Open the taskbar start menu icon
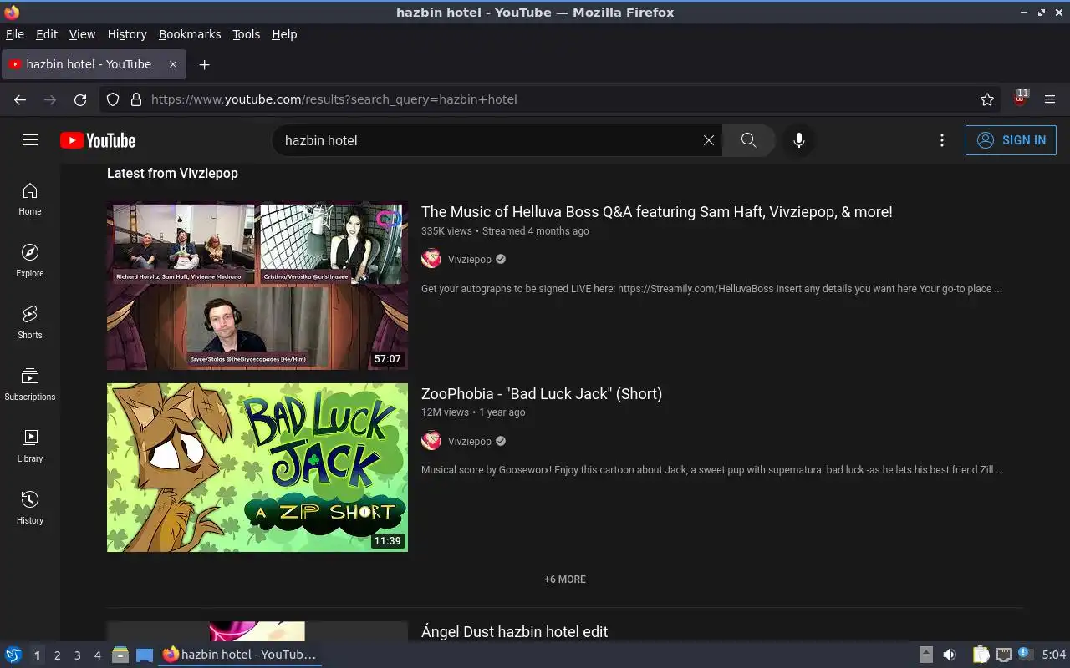The width and height of the screenshot is (1070, 668). coord(13,655)
